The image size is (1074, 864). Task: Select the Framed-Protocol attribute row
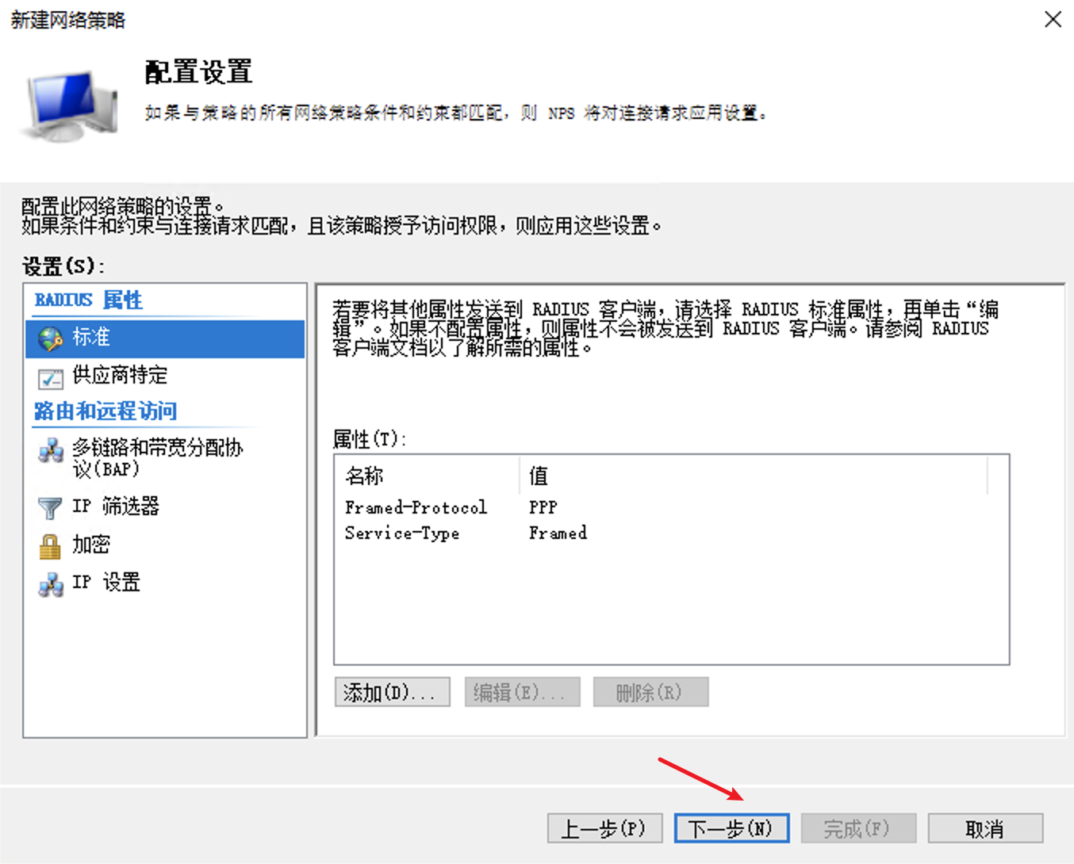(x=416, y=507)
